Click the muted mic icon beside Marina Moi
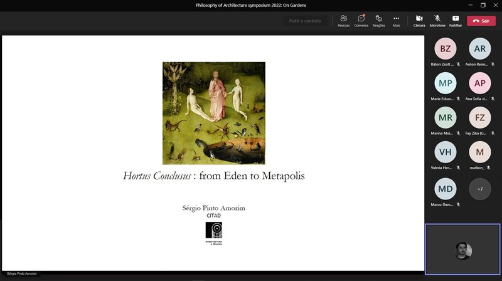 tap(459, 133)
